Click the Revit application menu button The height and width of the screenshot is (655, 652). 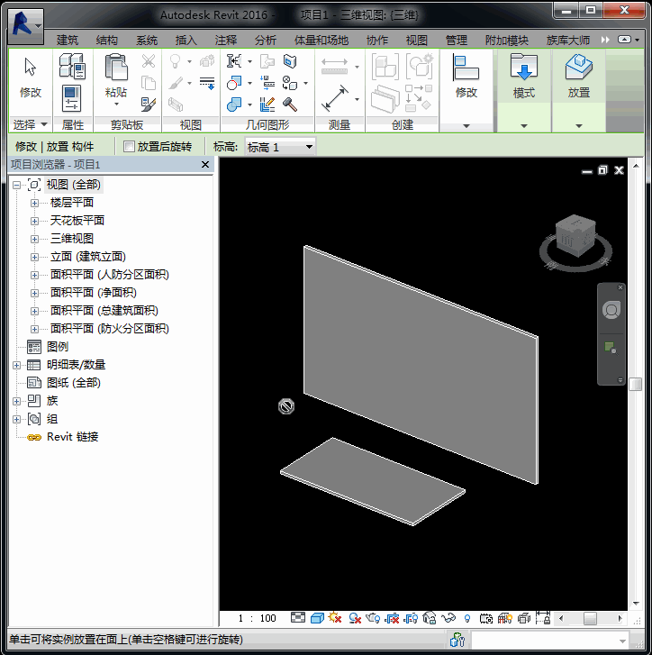25,24
